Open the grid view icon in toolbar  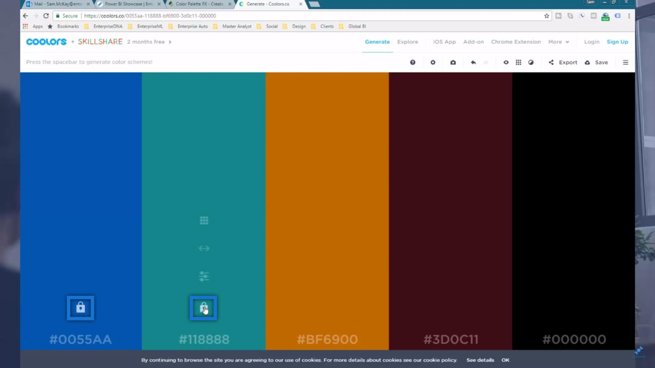click(519, 62)
